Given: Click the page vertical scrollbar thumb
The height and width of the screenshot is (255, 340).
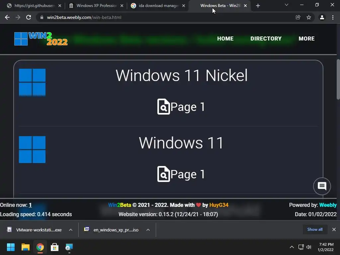Looking at the screenshot, I should point(338,79).
